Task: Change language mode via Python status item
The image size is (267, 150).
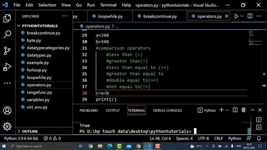Action: 234,138
